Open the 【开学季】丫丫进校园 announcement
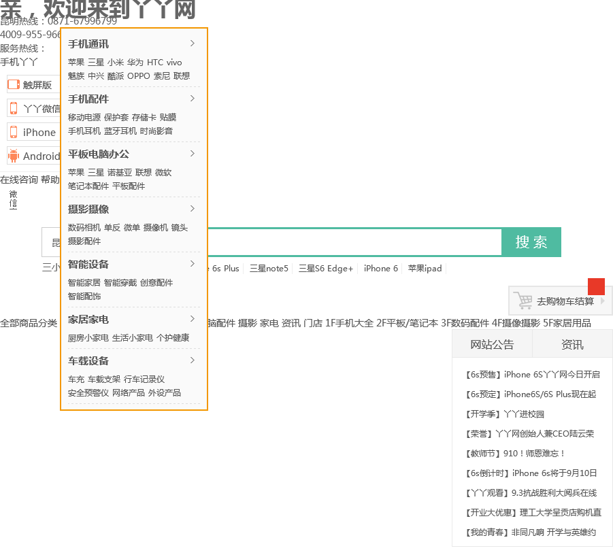Viewport: 613px width, 557px height. (x=503, y=414)
